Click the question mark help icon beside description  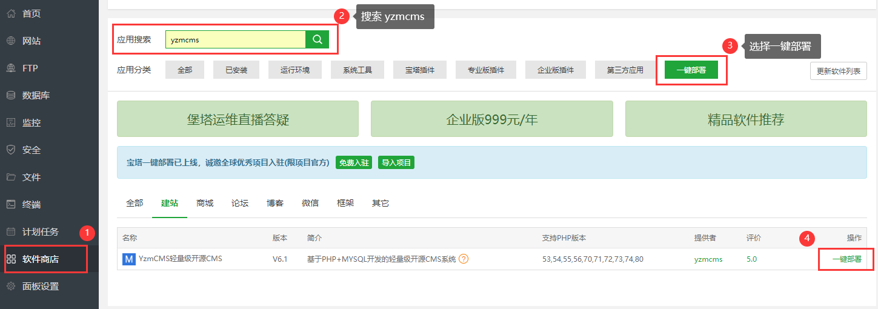(x=464, y=259)
